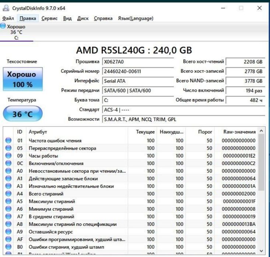Click the Текущее column header
The width and height of the screenshot is (270, 257).
142,132
